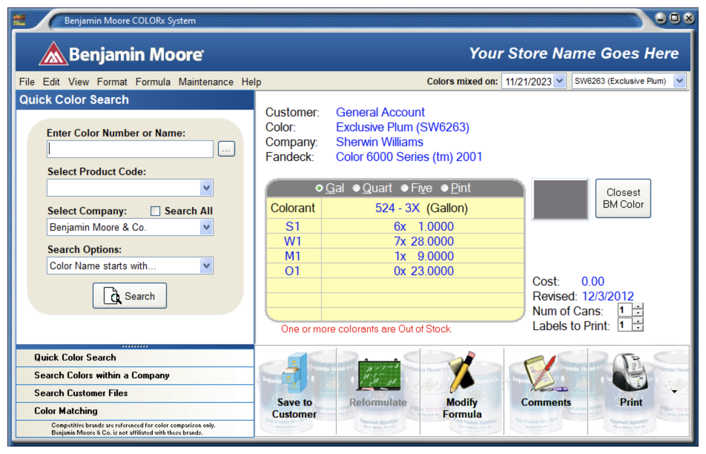This screenshot has height=454, width=706.
Task: Open the Colors mixed on date dropdown
Action: click(560, 81)
